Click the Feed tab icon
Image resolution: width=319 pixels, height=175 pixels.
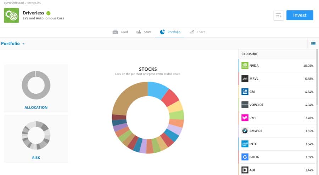pos(115,32)
